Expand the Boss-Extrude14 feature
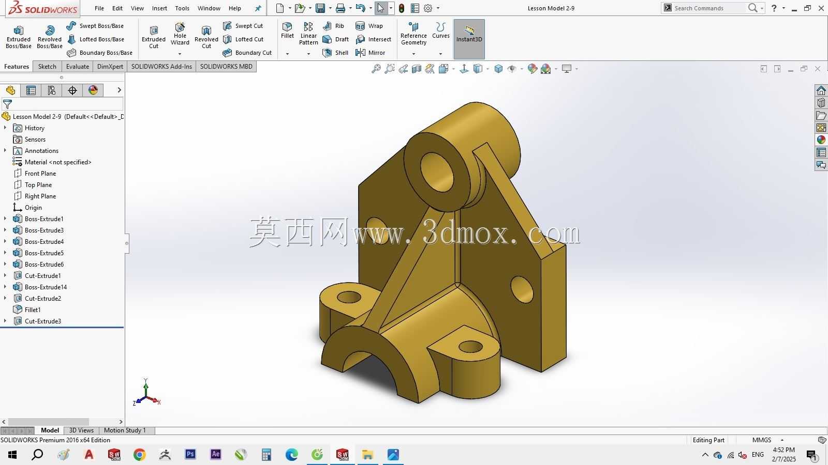The height and width of the screenshot is (465, 828). click(x=5, y=287)
